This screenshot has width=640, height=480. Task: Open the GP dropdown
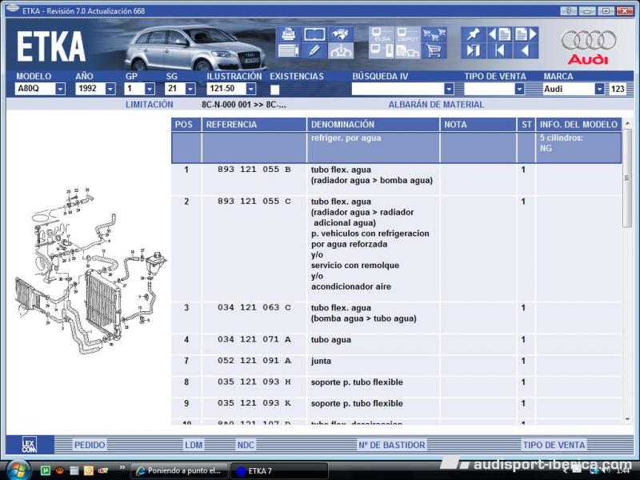point(150,89)
